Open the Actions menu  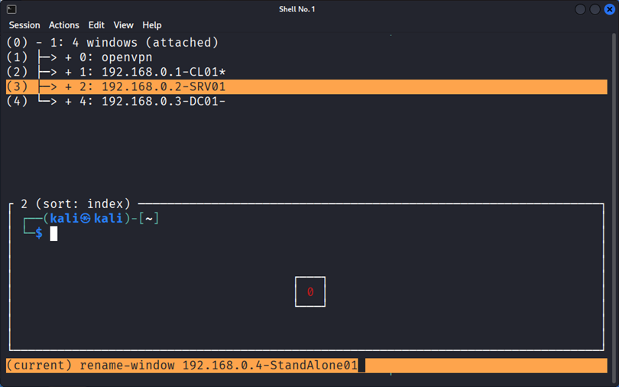pyautogui.click(x=64, y=25)
